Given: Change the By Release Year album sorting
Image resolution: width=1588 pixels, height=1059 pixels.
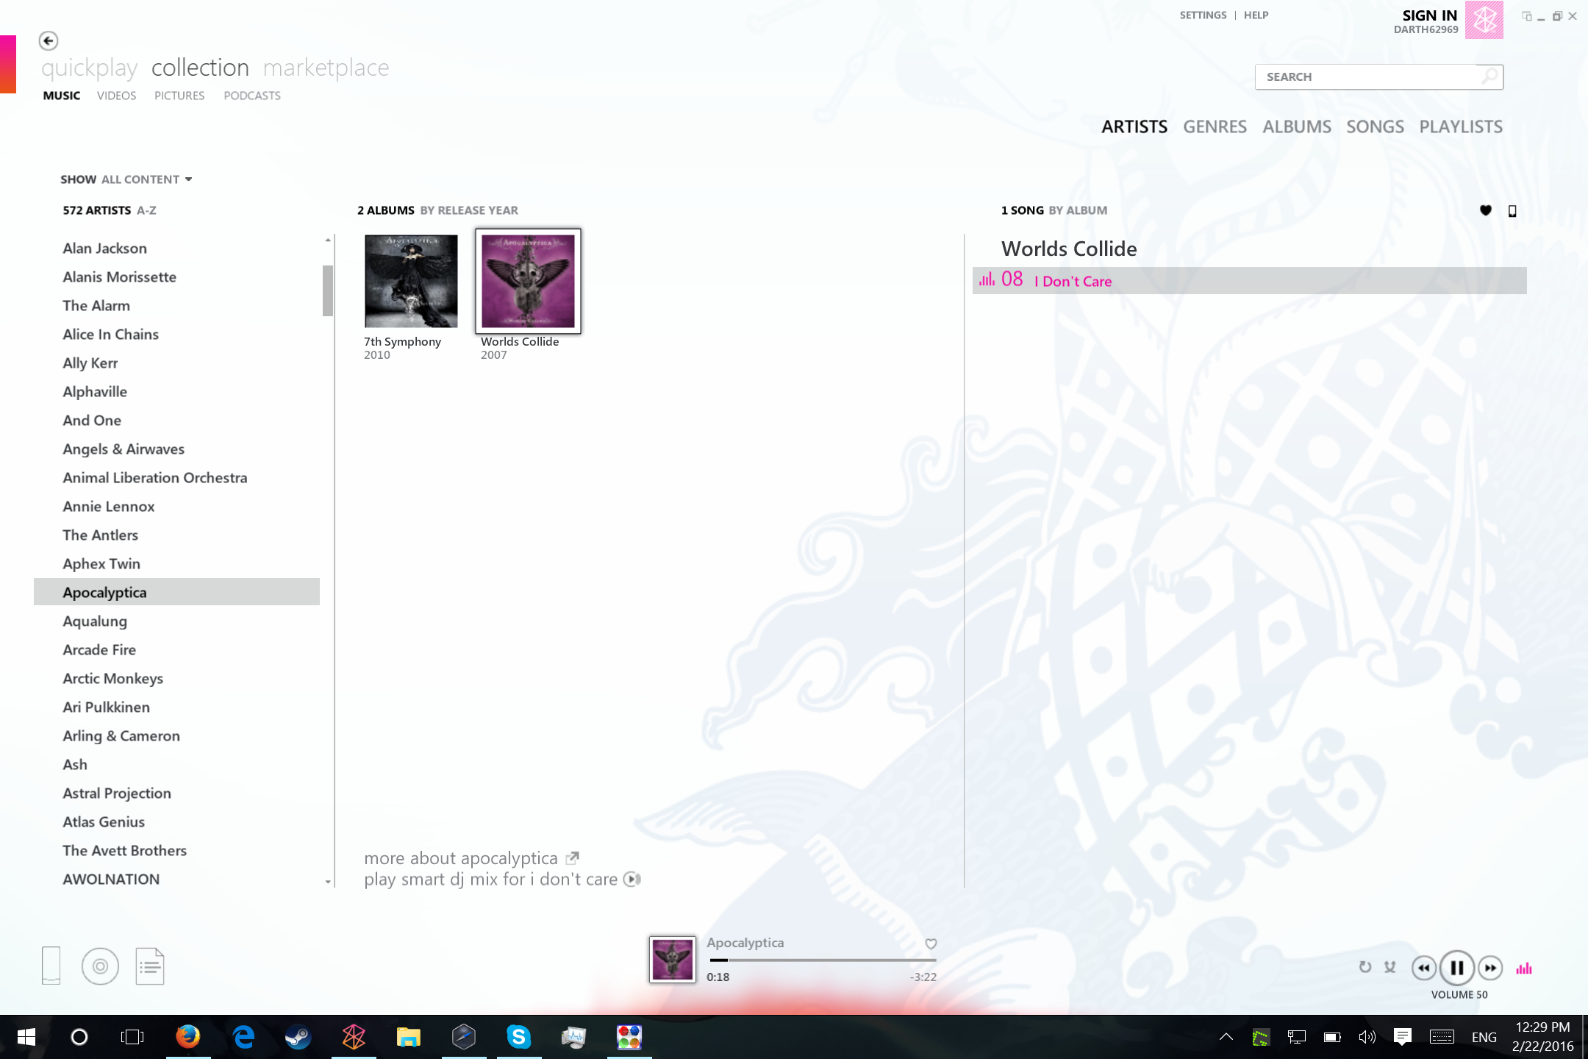Looking at the screenshot, I should tap(469, 210).
